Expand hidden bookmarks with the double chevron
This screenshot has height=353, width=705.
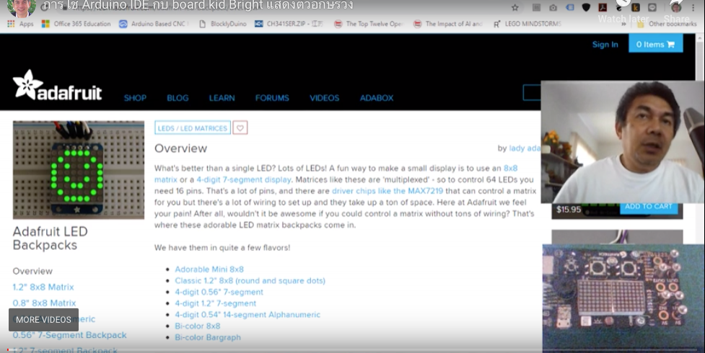(x=623, y=24)
